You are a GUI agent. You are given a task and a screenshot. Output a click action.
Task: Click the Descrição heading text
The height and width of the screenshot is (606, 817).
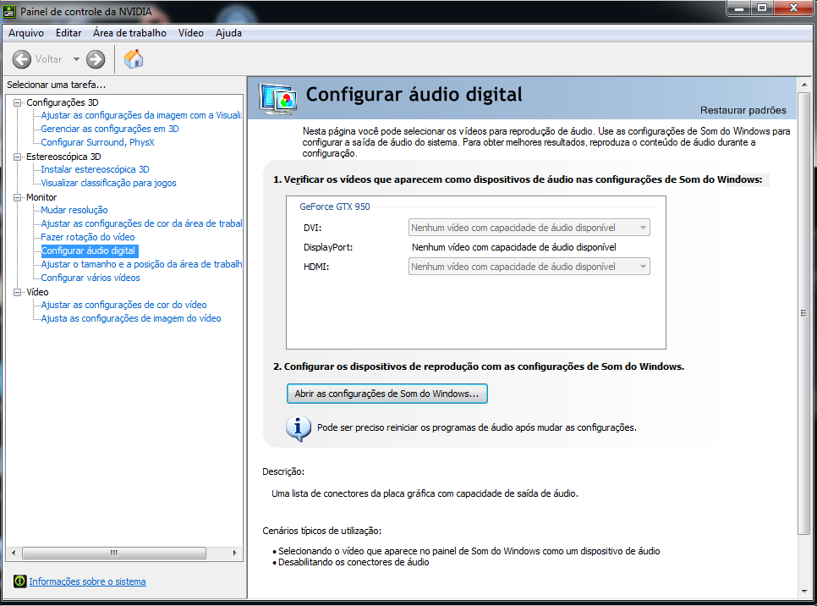(x=283, y=471)
